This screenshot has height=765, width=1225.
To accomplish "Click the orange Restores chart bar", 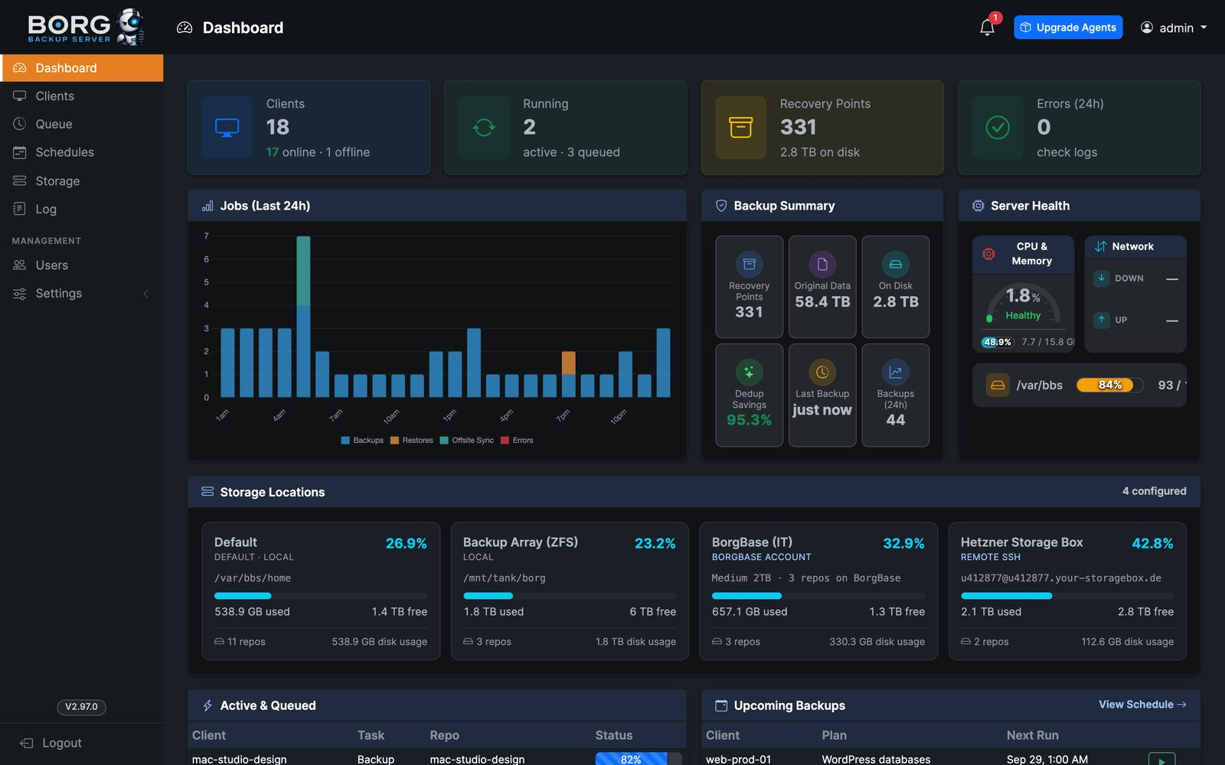I will (x=569, y=363).
